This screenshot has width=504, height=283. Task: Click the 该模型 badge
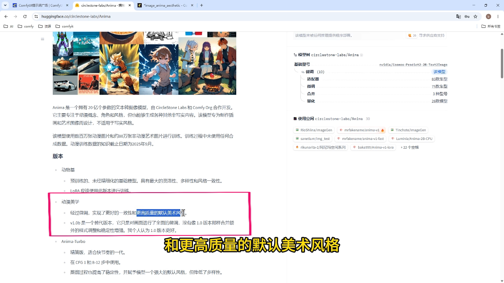[439, 72]
